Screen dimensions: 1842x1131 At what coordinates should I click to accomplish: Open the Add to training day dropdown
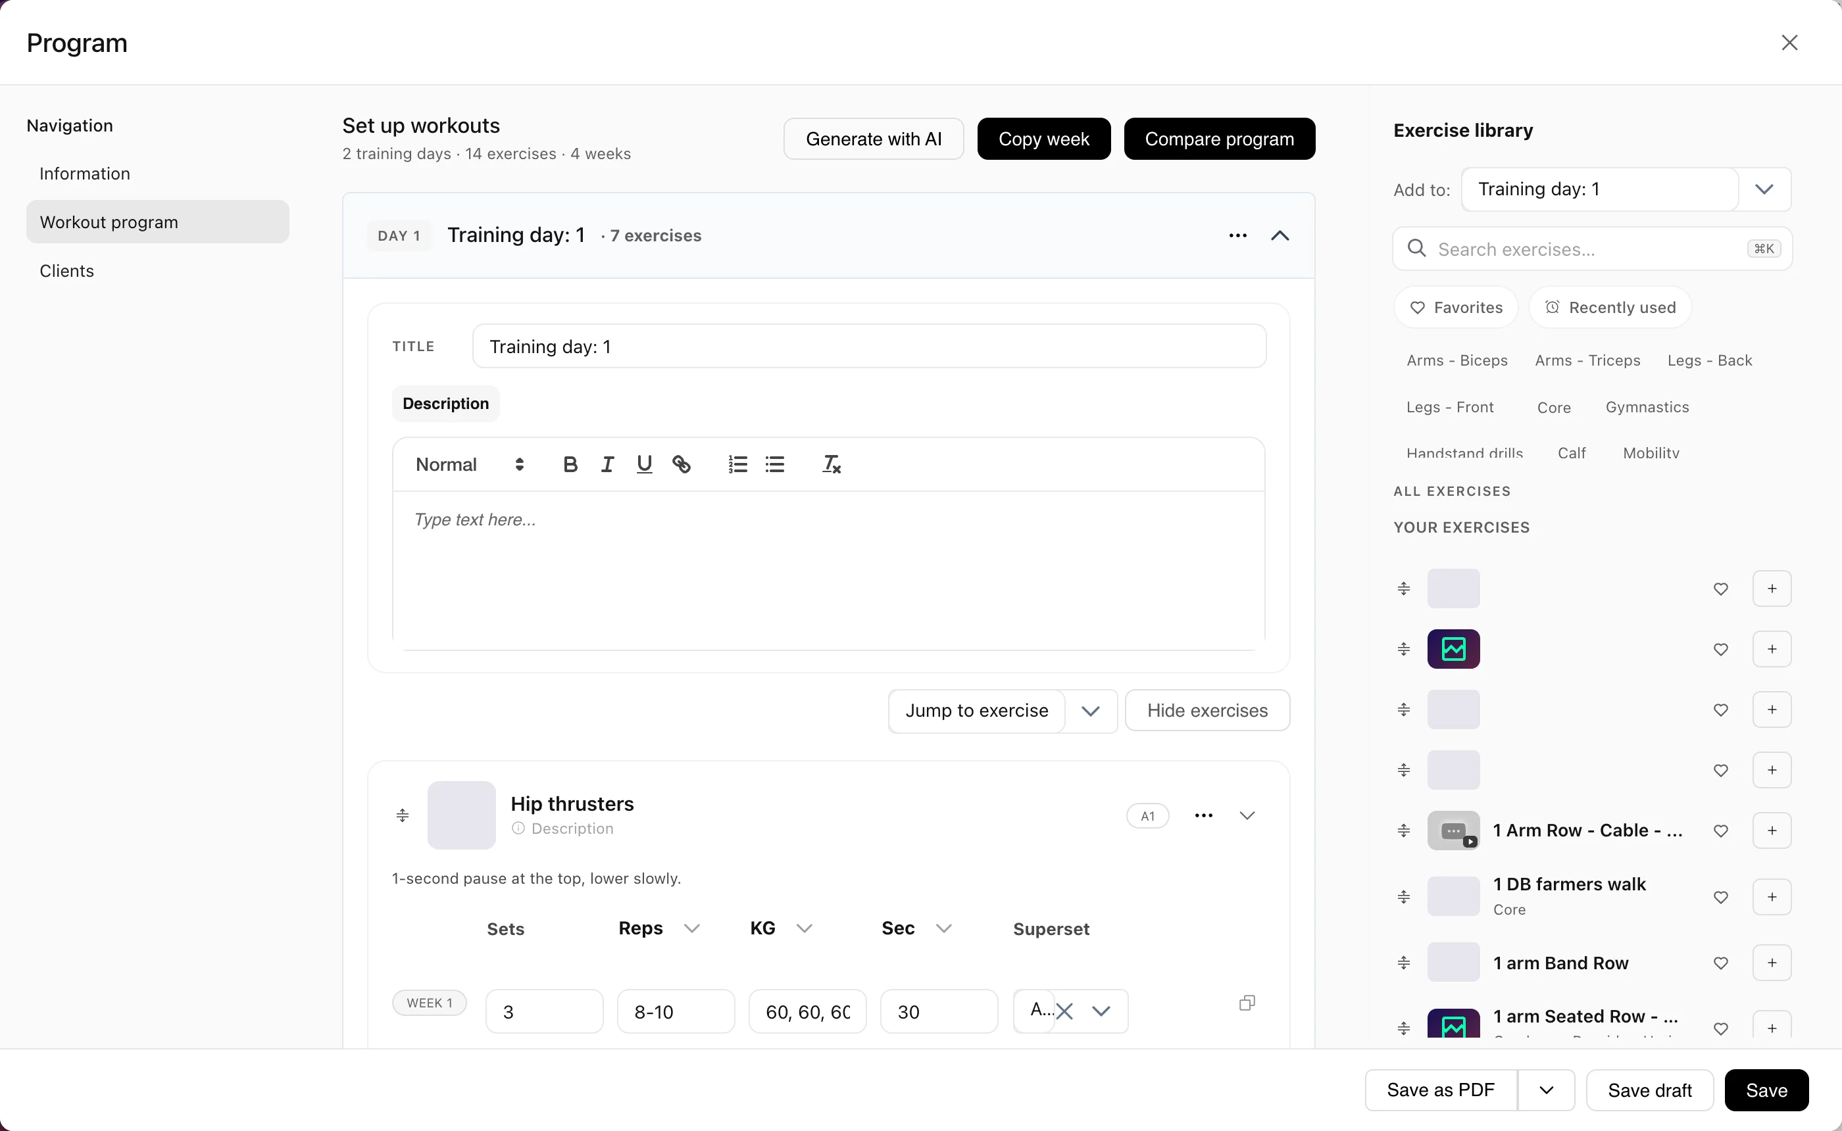coord(1764,189)
